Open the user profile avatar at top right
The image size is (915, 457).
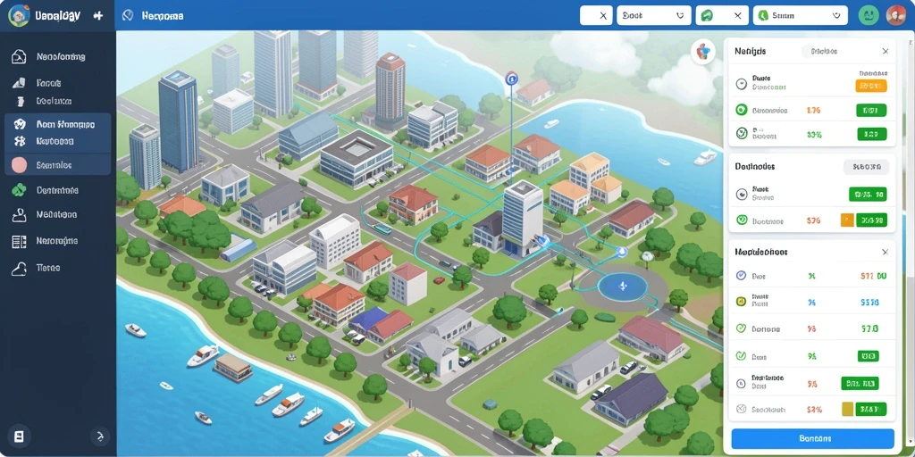coord(895,15)
